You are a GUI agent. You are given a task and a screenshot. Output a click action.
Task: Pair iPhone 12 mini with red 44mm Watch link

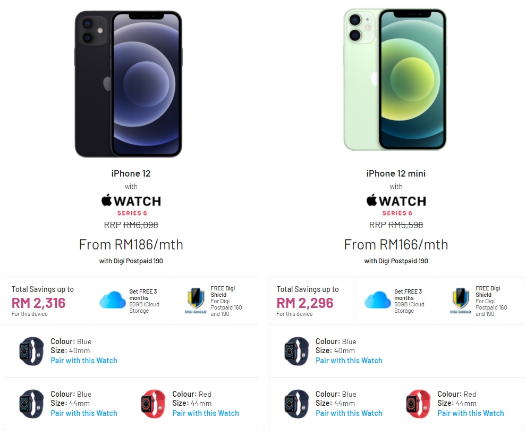pyautogui.click(x=471, y=413)
